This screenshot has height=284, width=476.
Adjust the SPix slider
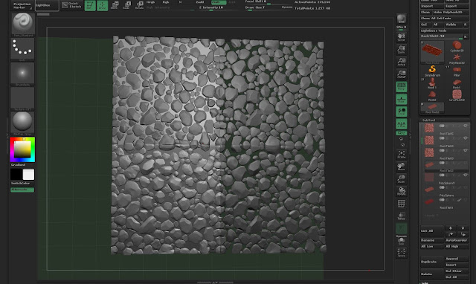[x=402, y=28]
